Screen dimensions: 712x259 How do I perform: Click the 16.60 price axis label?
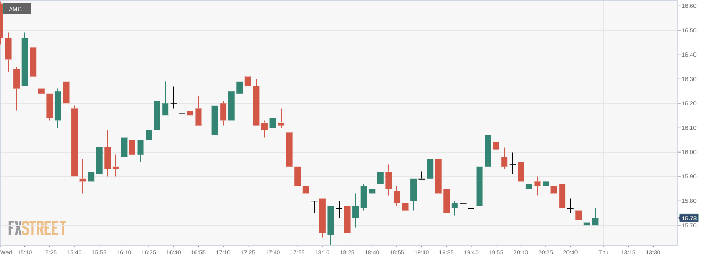pos(689,6)
